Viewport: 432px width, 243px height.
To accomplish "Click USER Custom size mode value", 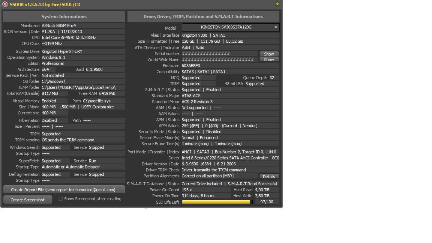I will point(97,107).
